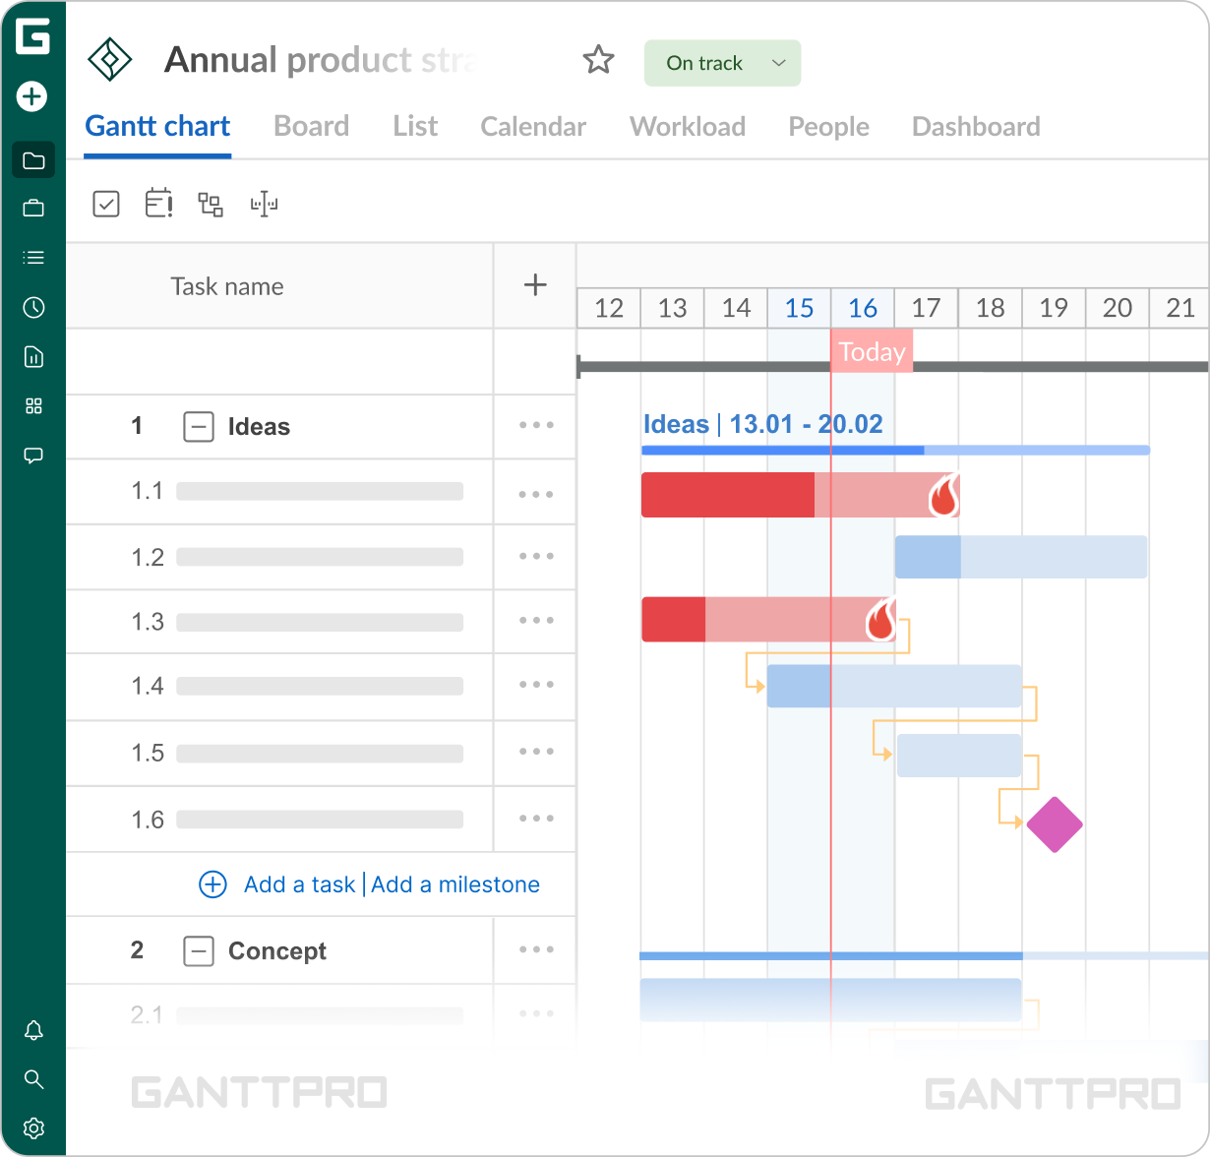Click the search magnifier icon
Image resolution: width=1210 pixels, height=1157 pixels.
[x=33, y=1079]
